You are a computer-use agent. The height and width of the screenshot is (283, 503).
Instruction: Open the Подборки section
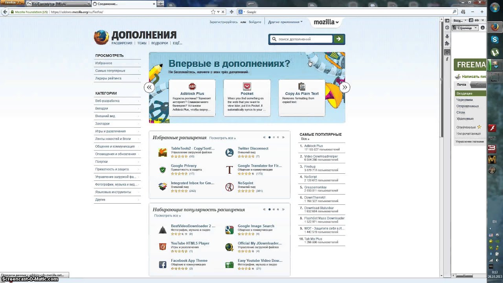pyautogui.click(x=160, y=43)
